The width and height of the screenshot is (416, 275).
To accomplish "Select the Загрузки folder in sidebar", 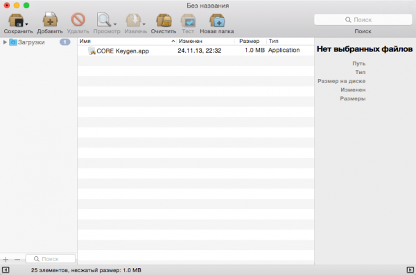I will pos(31,42).
